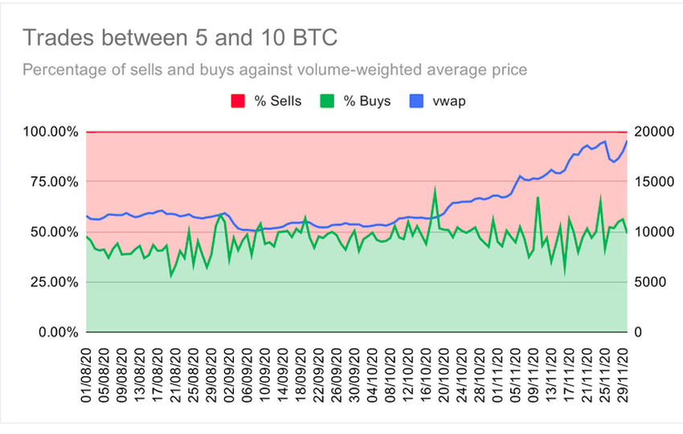The height and width of the screenshot is (434, 683).
Task: Click the green % Buys peak near 20/10/20
Action: tap(436, 190)
